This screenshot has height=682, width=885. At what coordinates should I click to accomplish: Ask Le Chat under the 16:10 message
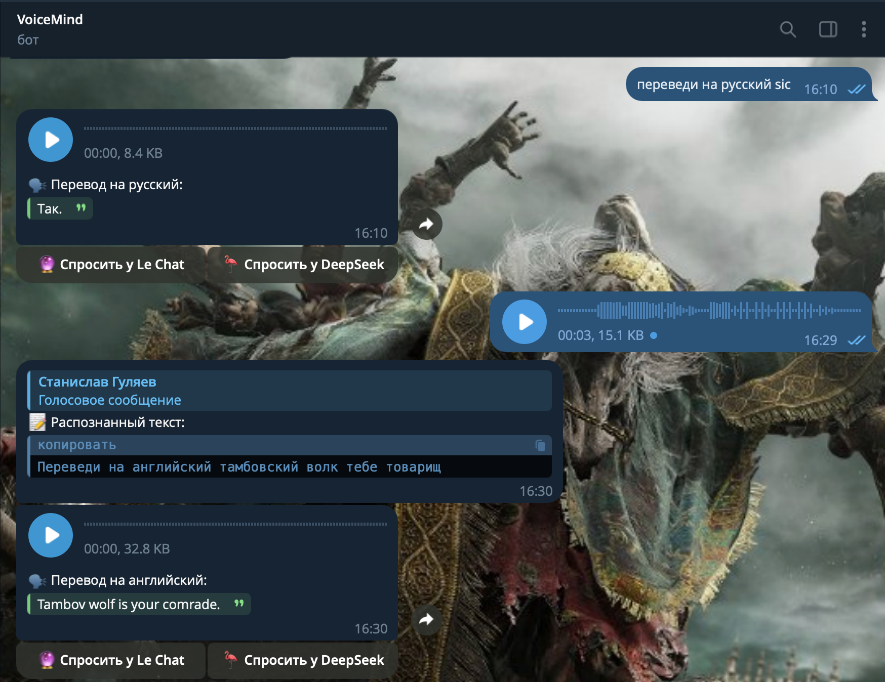click(x=111, y=265)
